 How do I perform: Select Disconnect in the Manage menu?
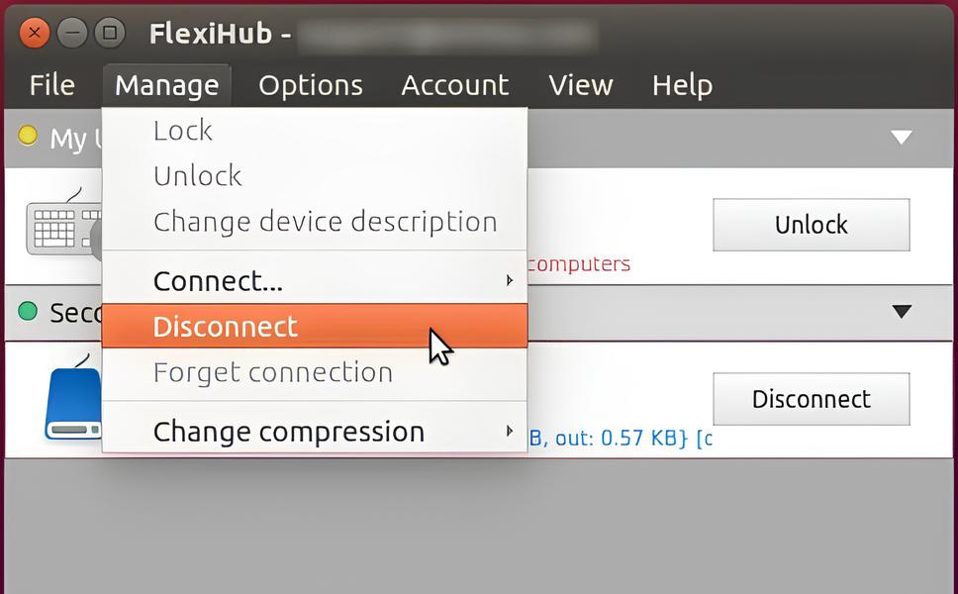226,327
